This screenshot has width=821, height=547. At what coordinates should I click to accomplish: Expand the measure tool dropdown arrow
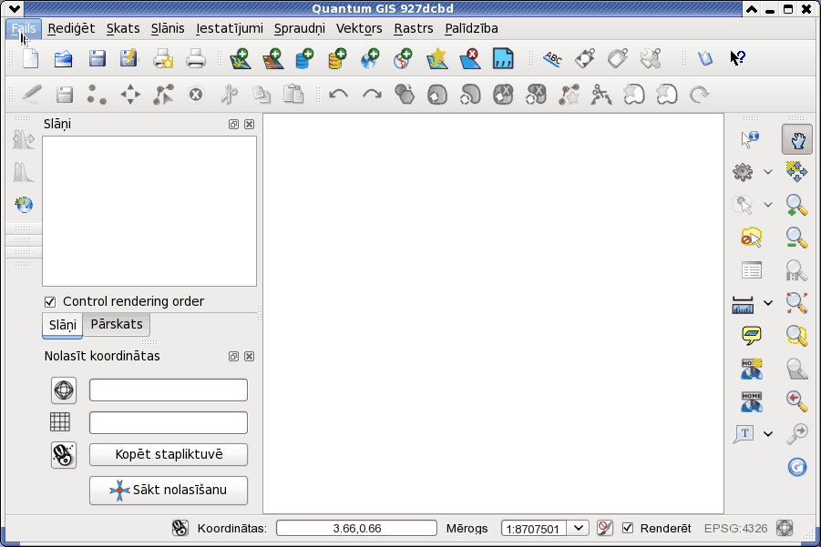pos(767,303)
